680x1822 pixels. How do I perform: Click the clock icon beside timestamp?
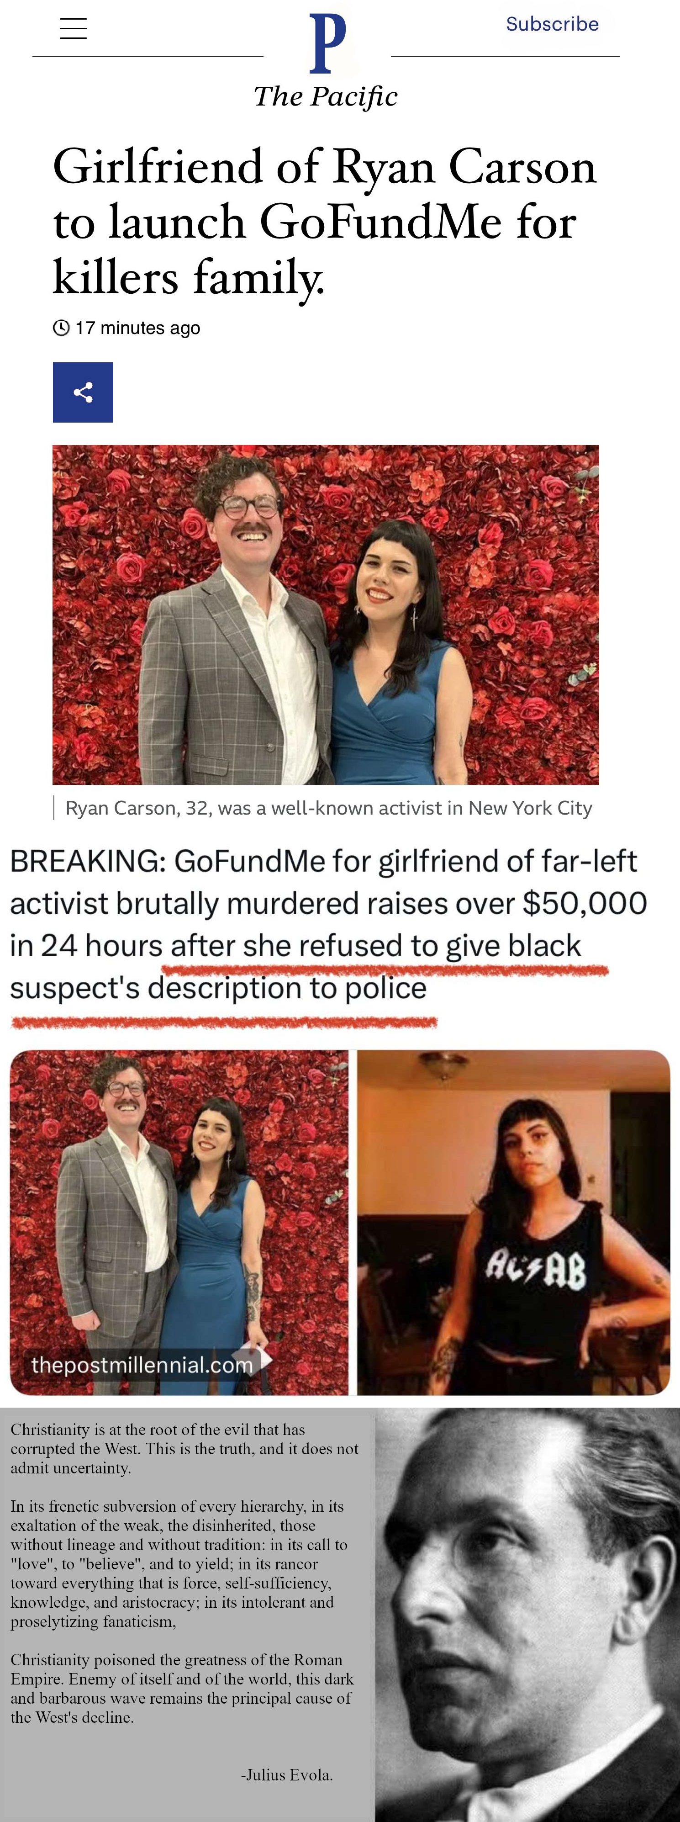pyautogui.click(x=62, y=328)
